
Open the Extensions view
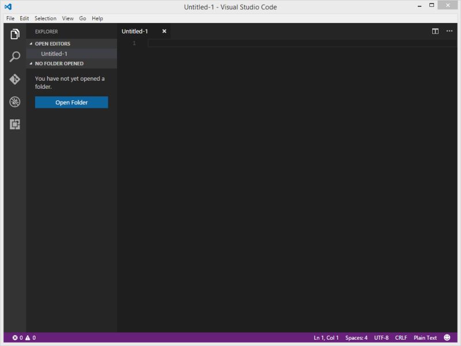[x=14, y=124]
